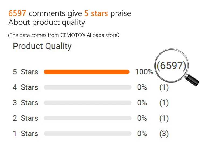Click the magnified (6597) review count
This screenshot has height=150, width=202.
point(172,66)
